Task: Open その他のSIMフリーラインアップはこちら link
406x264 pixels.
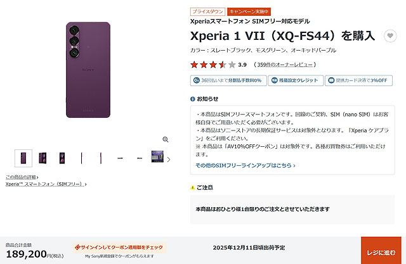Action: 246,165
